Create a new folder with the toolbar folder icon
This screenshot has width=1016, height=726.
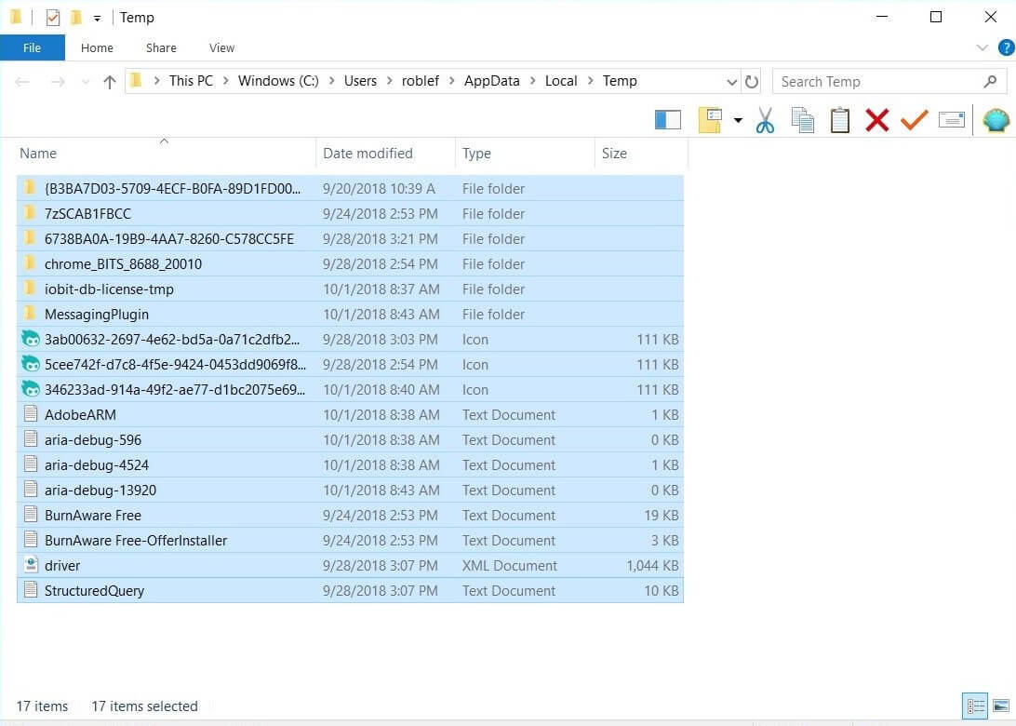pos(711,119)
